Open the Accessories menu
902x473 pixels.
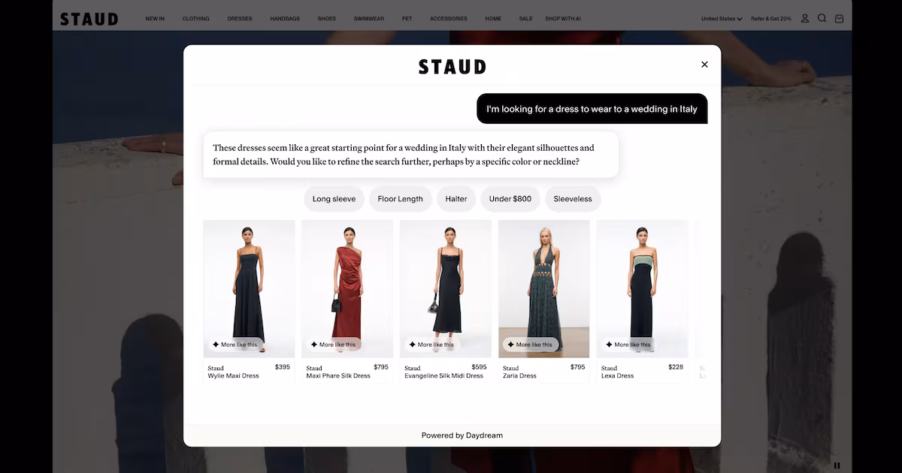pos(449,19)
